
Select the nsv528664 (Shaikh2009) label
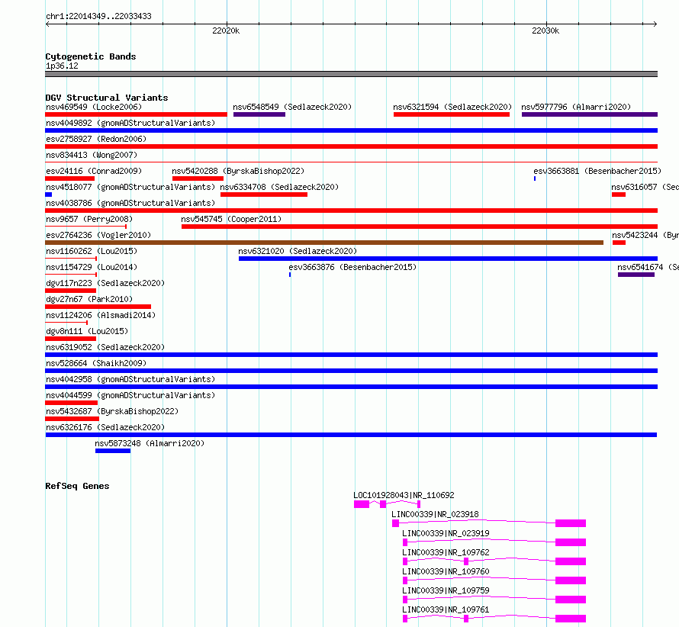(96, 363)
